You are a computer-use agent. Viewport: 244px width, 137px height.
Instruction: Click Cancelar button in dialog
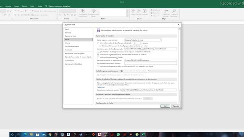coord(176,106)
